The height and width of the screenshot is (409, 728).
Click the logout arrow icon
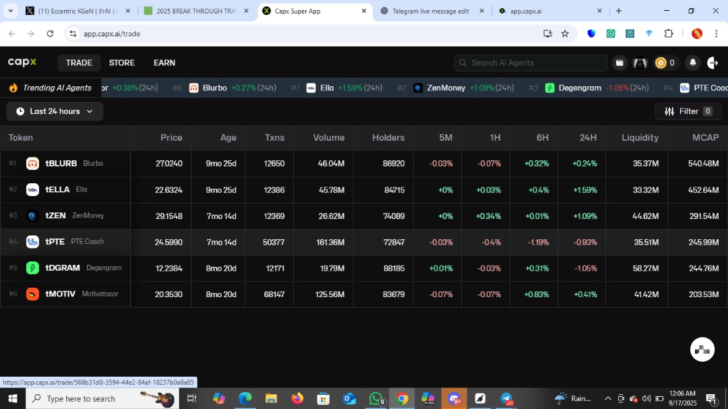[x=712, y=63]
